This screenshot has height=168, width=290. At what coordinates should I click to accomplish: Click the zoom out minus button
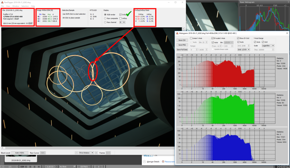pos(76,153)
